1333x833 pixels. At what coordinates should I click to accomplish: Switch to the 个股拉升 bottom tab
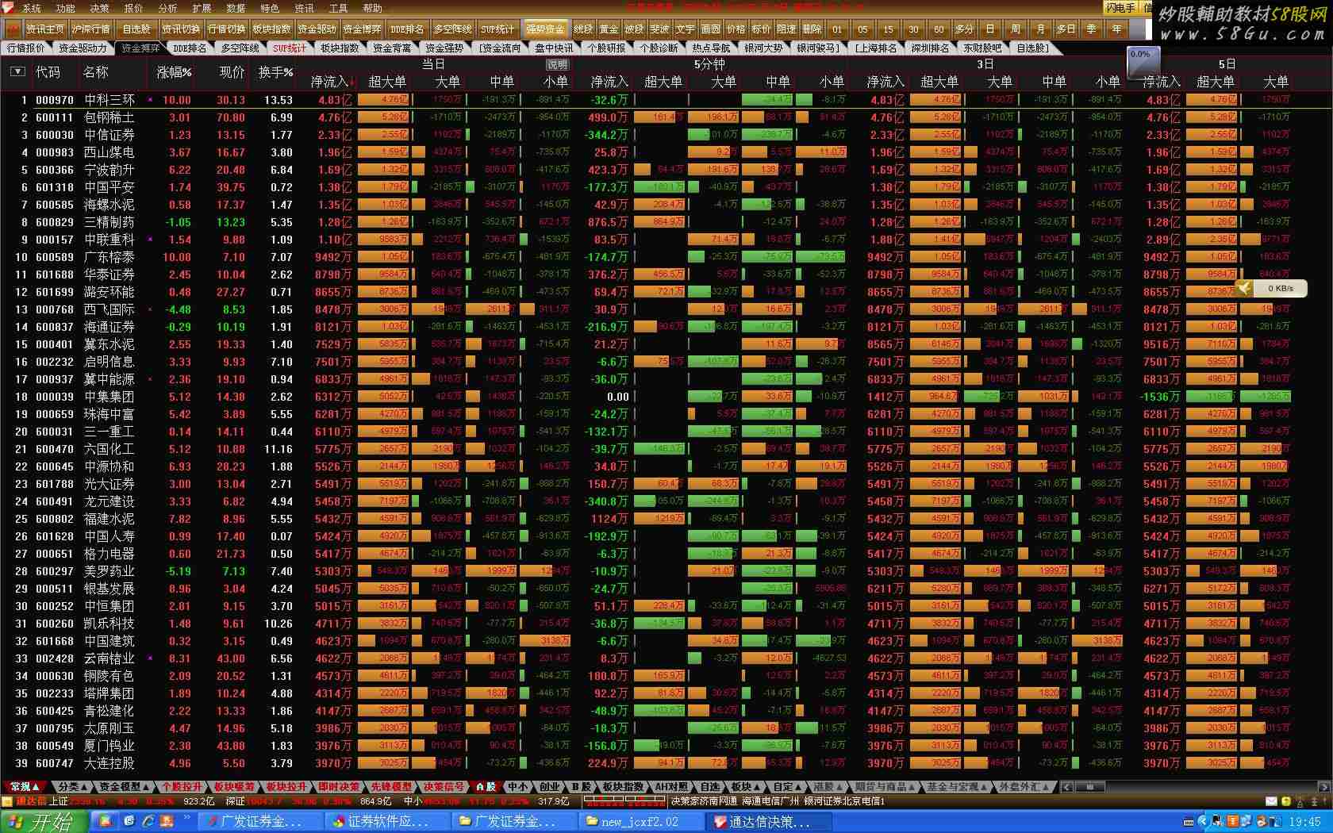click(x=182, y=786)
